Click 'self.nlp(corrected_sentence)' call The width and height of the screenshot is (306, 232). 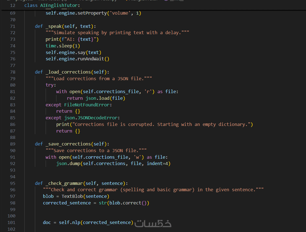[x=96, y=222]
